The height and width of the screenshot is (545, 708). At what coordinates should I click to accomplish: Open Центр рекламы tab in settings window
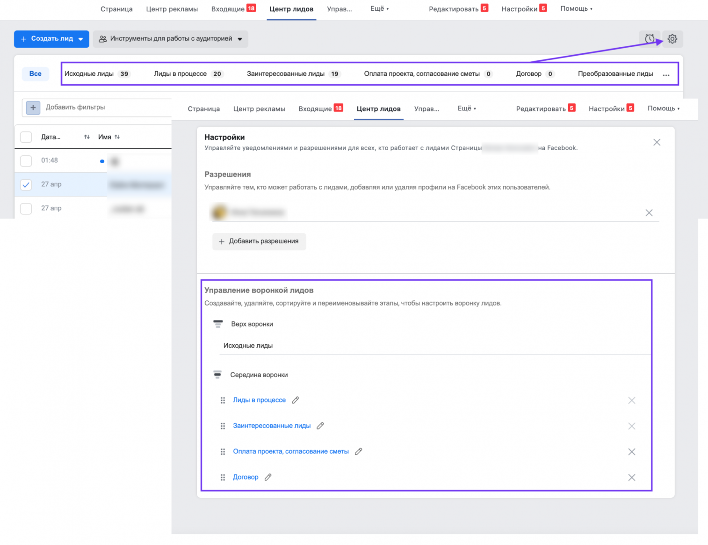(259, 109)
